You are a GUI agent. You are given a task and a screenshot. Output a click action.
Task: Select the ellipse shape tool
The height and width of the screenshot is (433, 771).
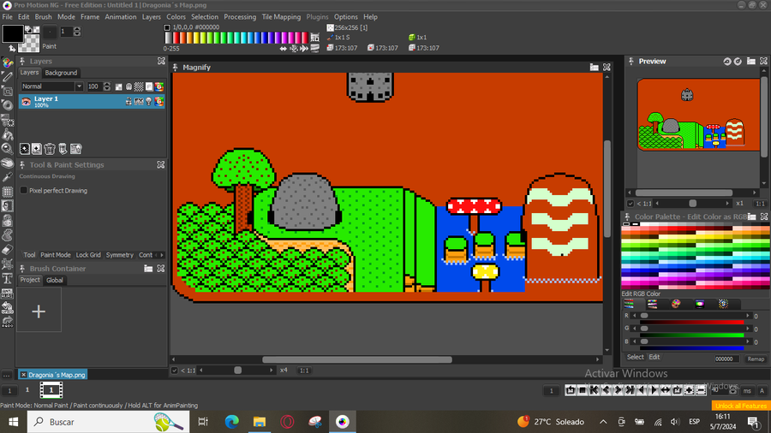(x=8, y=105)
